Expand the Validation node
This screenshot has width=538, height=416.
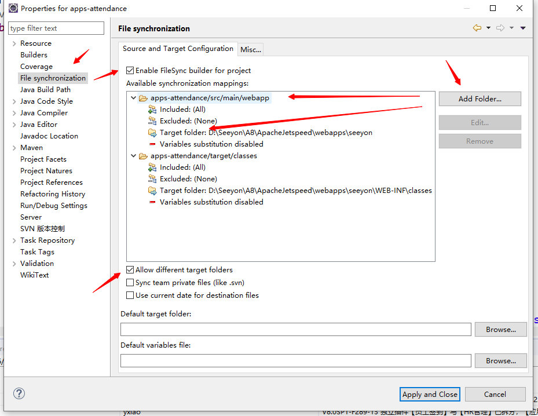point(14,264)
